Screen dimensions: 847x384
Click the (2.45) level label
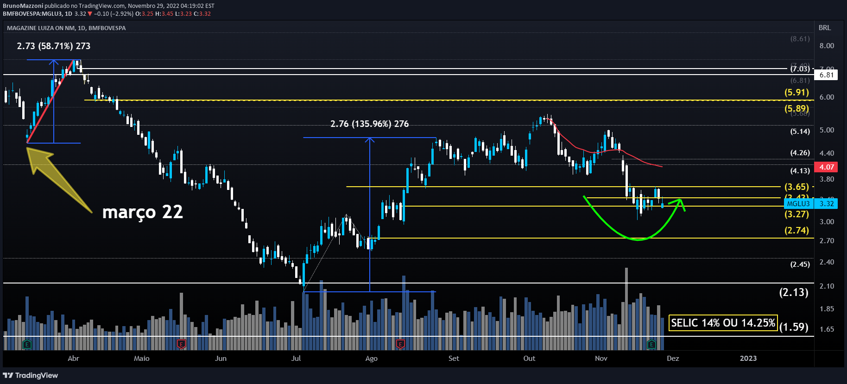coord(800,264)
